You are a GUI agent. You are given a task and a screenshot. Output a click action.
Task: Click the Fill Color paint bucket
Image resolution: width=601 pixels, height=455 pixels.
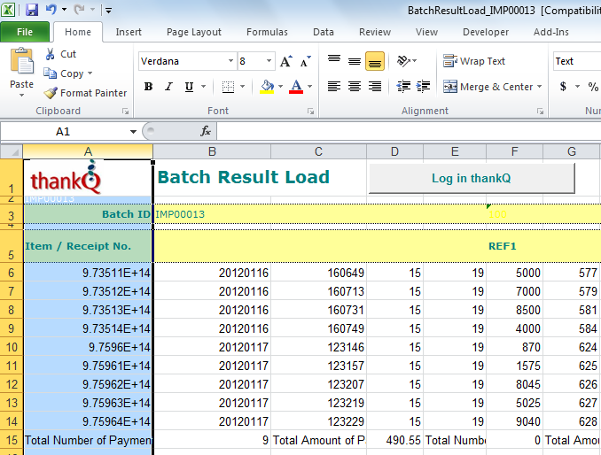coord(267,87)
